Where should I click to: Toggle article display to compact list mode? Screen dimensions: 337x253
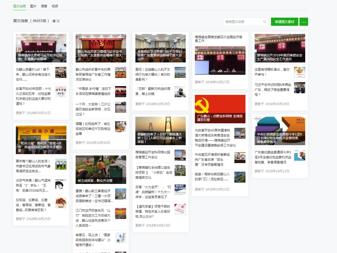click(x=58, y=21)
